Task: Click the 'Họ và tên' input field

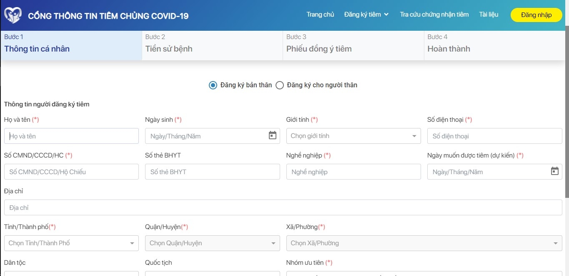Action: [x=71, y=136]
